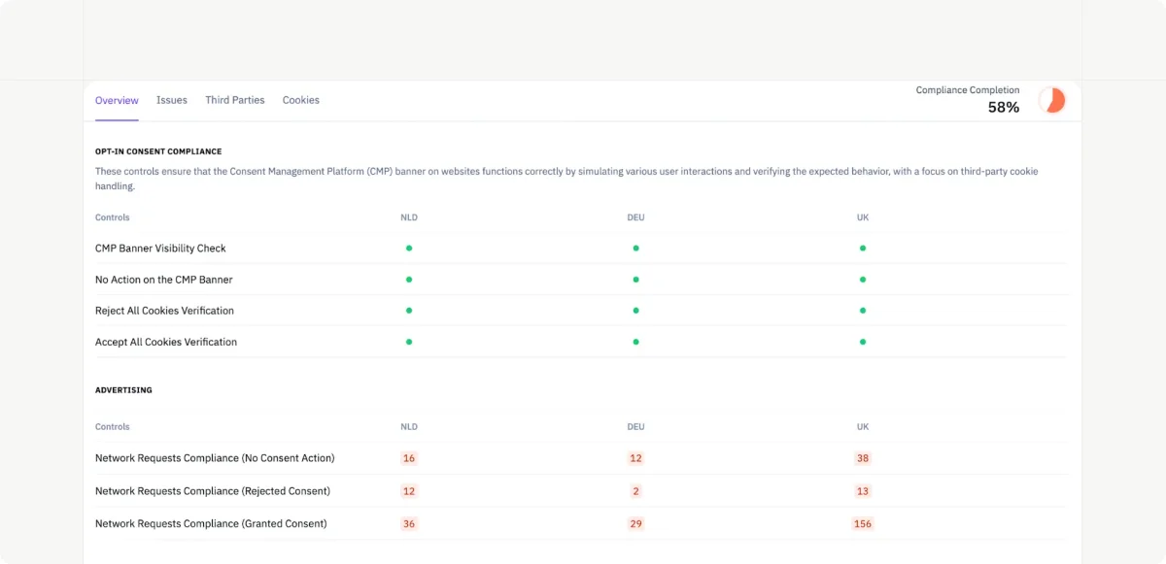Viewport: 1166px width, 564px height.
Task: Click the DEU column header in Advertising table
Action: point(635,427)
